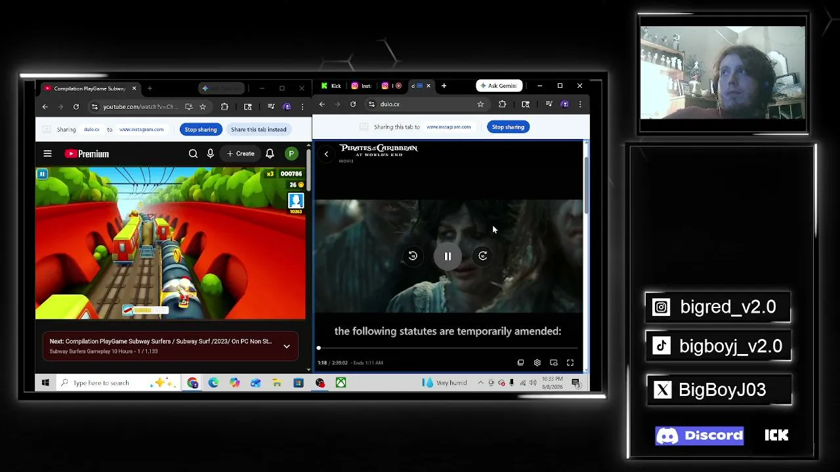Click the YouTube Premium logo
This screenshot has width=840, height=472.
87,154
